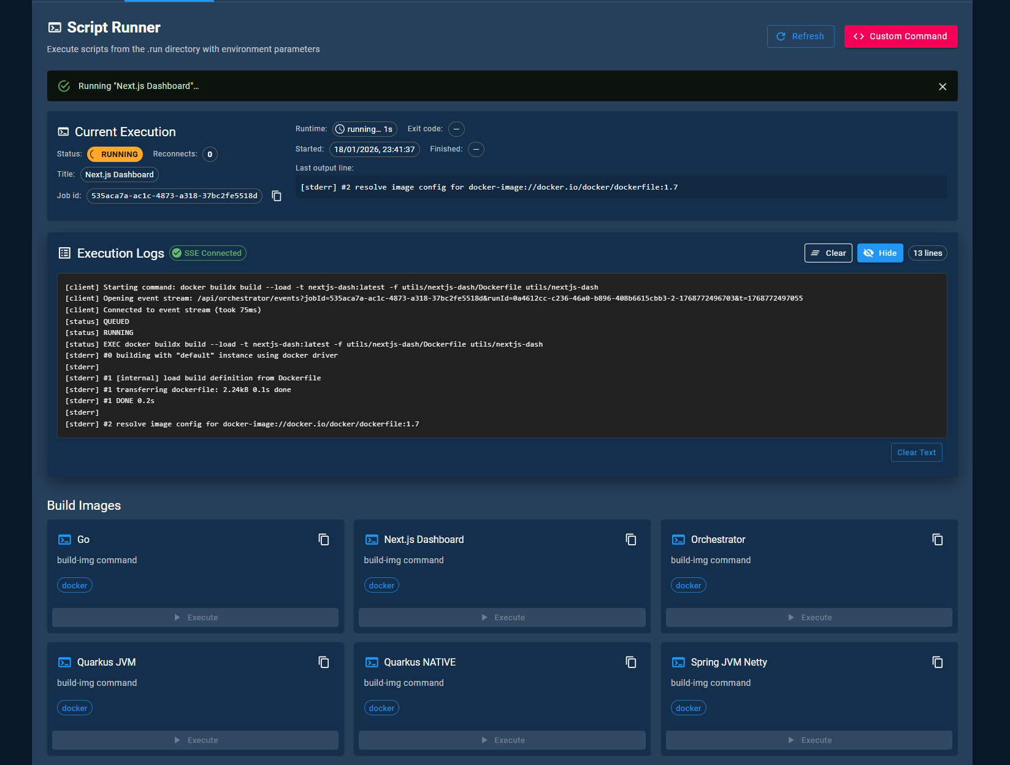Click the Clear Text button below the logs

(916, 452)
